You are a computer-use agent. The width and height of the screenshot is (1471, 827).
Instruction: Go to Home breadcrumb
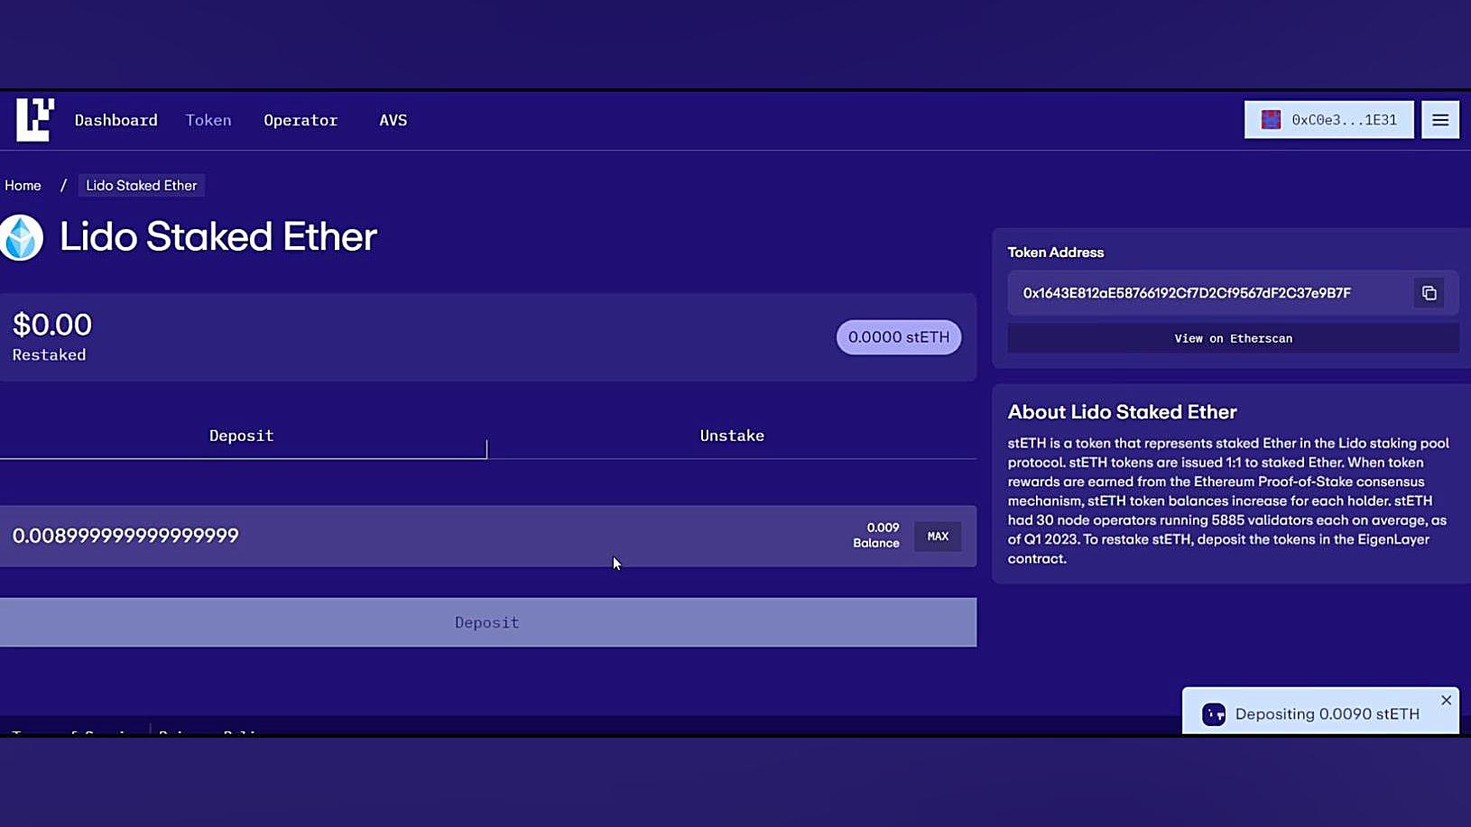click(x=23, y=185)
